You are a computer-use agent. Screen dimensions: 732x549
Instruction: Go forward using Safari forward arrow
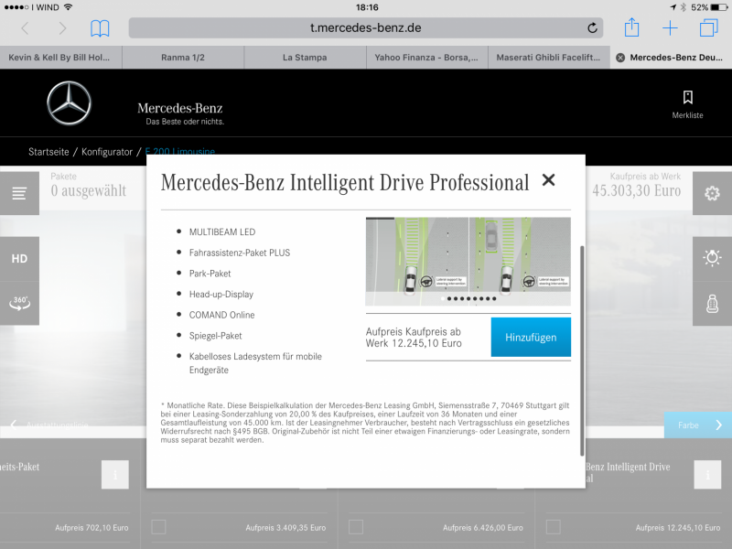[x=62, y=28]
